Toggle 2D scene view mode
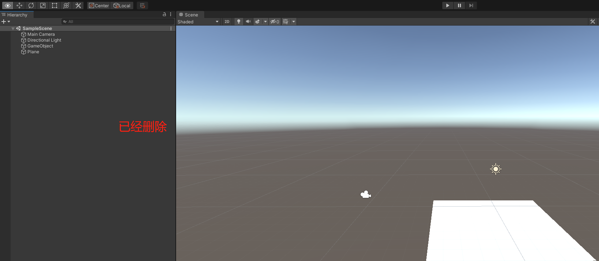599x261 pixels. click(x=227, y=22)
